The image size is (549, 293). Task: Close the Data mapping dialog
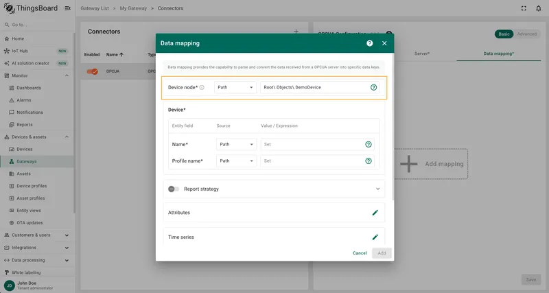coord(384,43)
